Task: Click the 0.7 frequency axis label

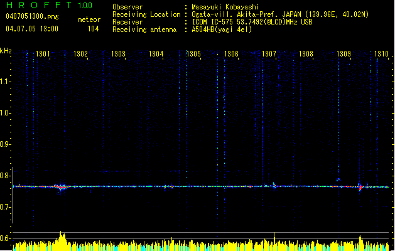Action: [x=5, y=207]
